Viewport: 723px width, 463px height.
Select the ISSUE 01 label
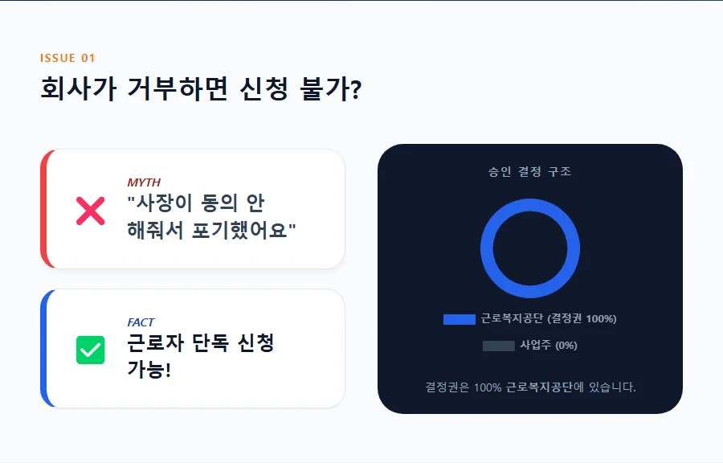(67, 58)
